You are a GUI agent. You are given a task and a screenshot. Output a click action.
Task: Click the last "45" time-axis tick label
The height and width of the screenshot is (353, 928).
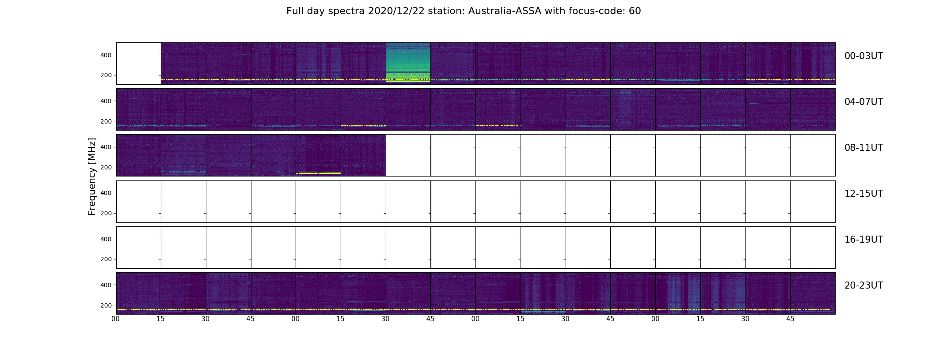pyautogui.click(x=790, y=319)
